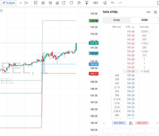The width and height of the screenshot is (159, 136).
Task: Click the 3.16 K bid size cell
Action: pos(117,99)
